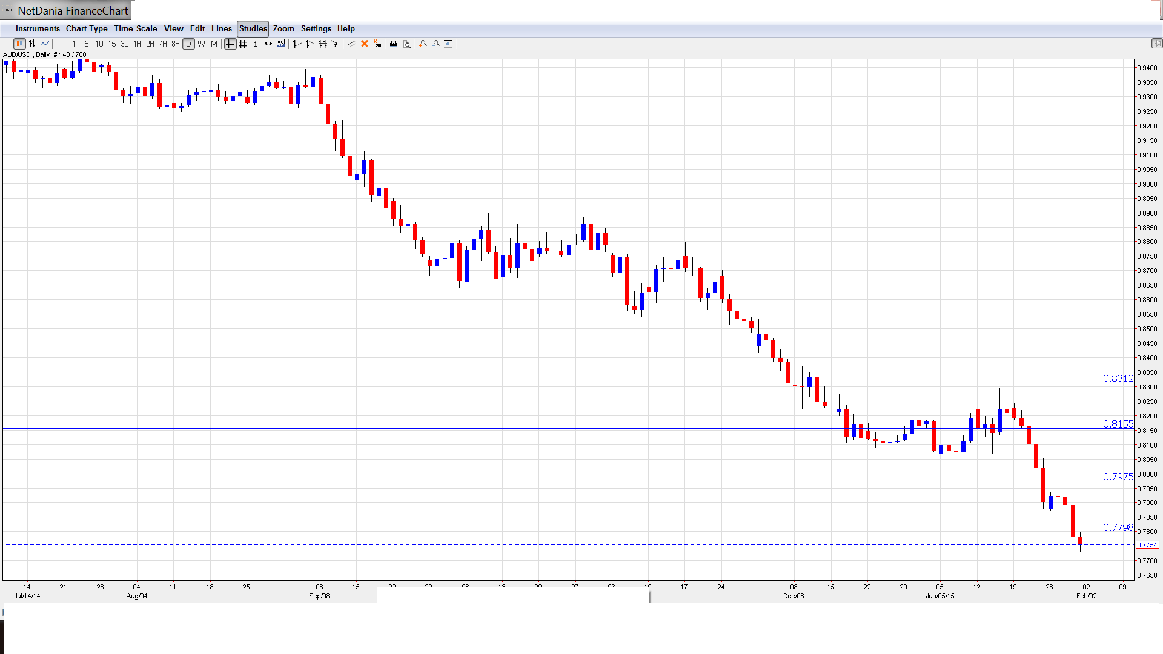
Task: Switch to OHLC bar chart icon
Action: coord(32,44)
